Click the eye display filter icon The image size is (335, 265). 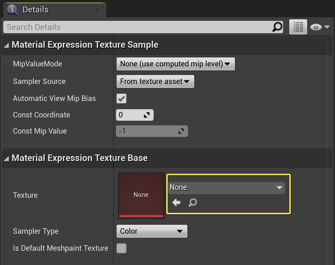[x=316, y=27]
